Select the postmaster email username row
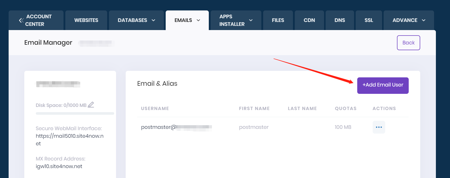This screenshot has width=450, height=178. pos(158,127)
